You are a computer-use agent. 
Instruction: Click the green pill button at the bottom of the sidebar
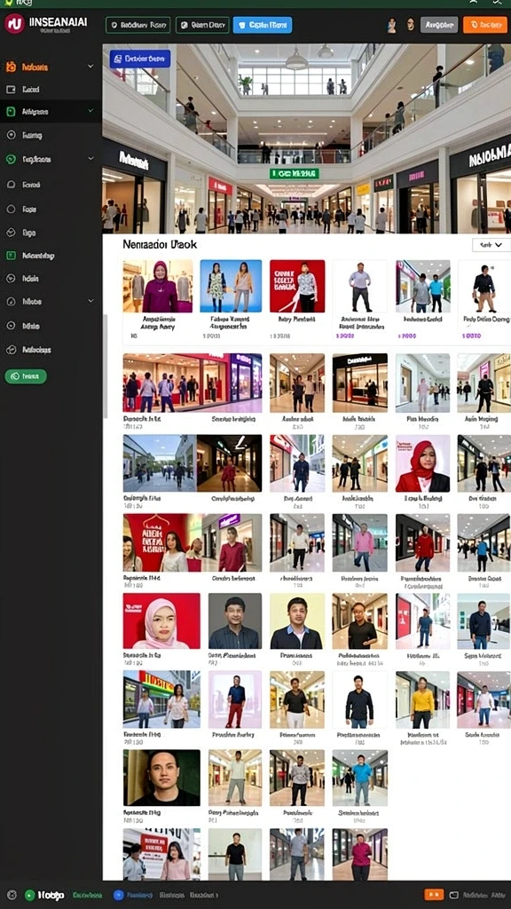pyautogui.click(x=26, y=376)
